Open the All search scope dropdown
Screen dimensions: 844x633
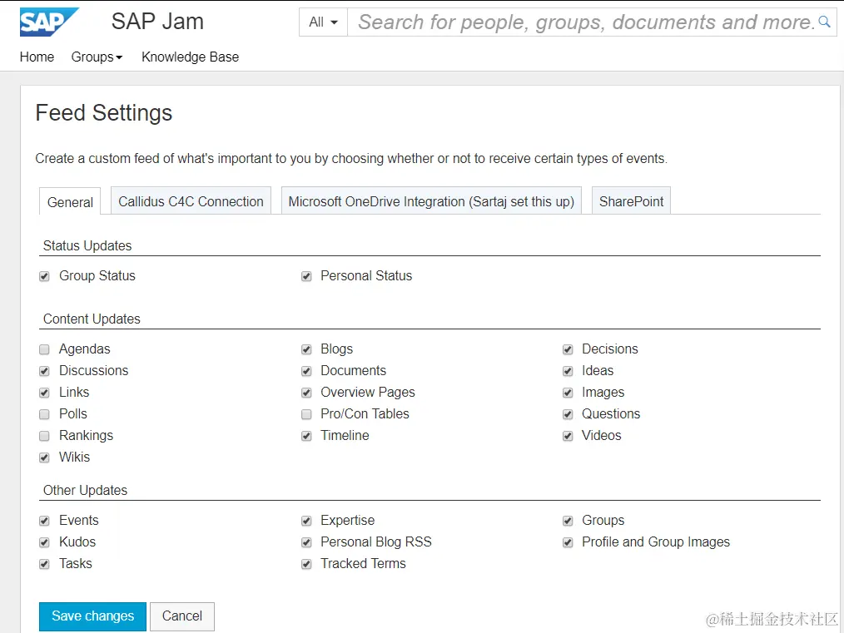pyautogui.click(x=323, y=22)
